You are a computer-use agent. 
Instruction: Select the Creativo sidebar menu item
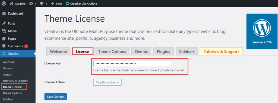(18, 54)
